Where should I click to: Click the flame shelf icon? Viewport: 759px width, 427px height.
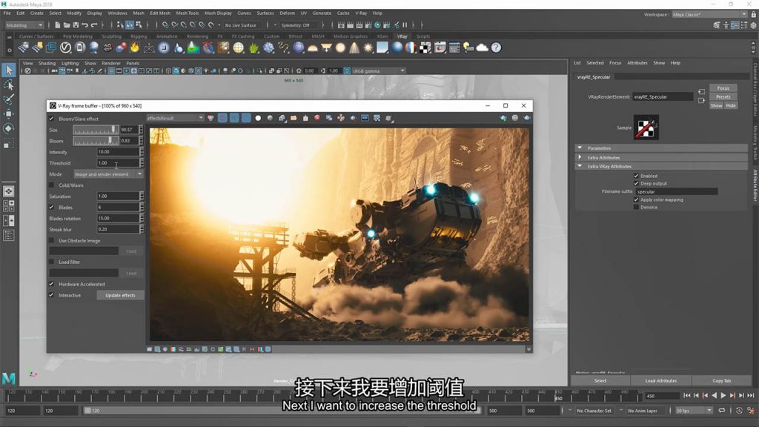coord(135,47)
